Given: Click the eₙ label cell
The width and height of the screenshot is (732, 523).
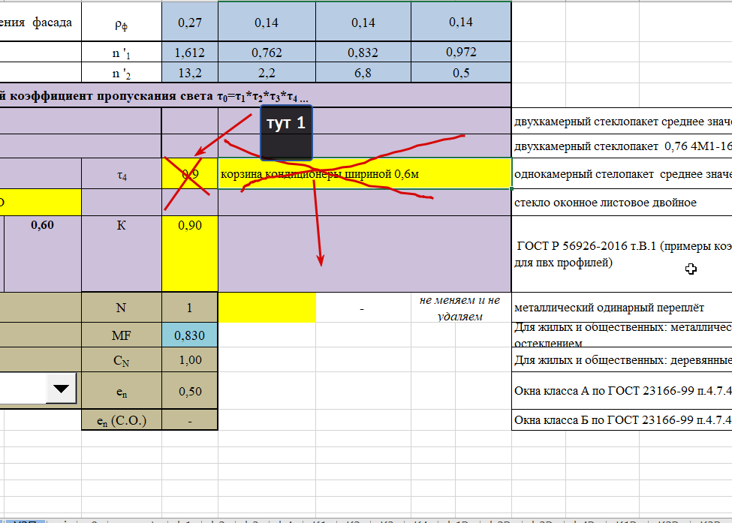Looking at the screenshot, I should coord(122,391).
